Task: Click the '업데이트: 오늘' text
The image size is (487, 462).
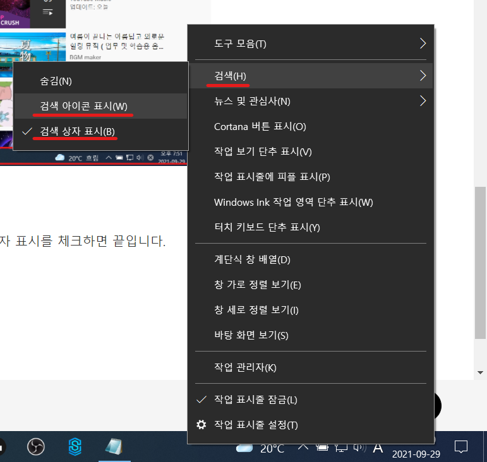Action: click(89, 7)
